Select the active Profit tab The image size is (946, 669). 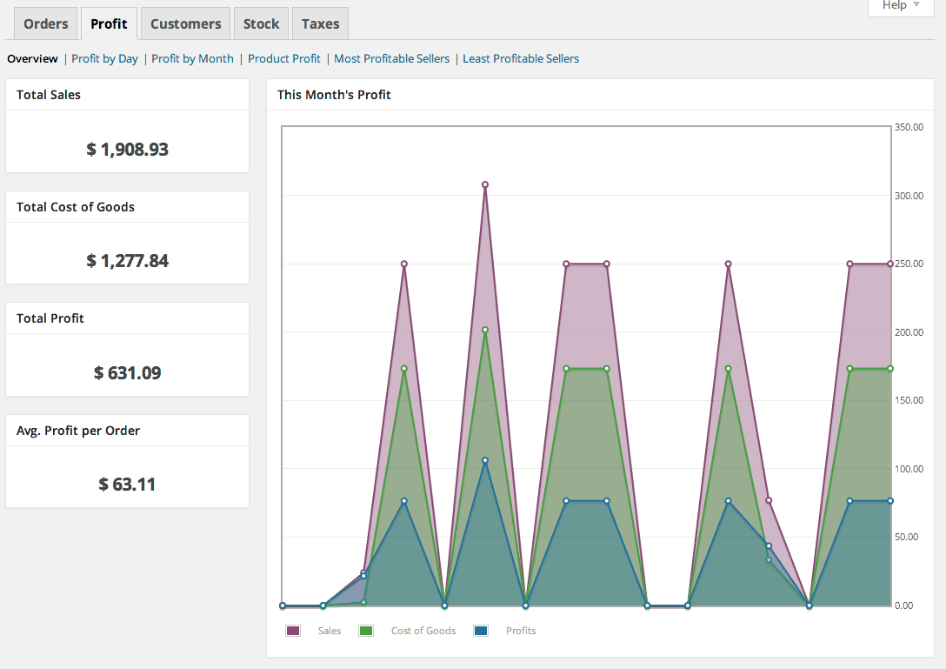[110, 23]
